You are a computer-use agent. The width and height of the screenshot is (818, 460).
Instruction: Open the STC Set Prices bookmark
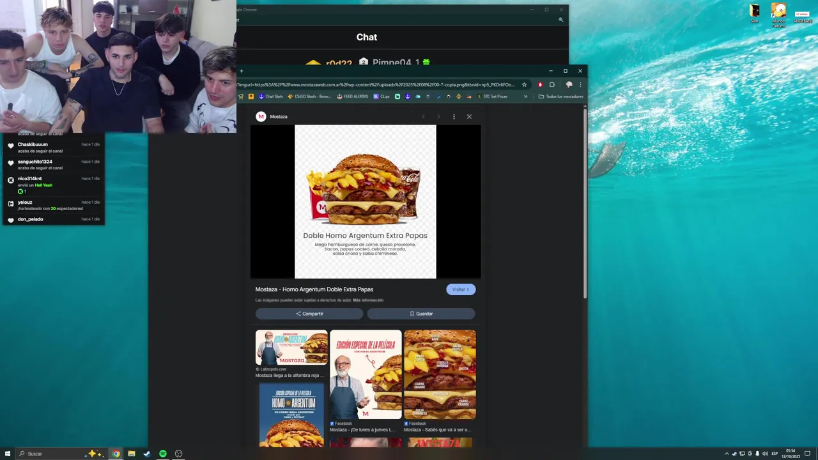click(492, 96)
